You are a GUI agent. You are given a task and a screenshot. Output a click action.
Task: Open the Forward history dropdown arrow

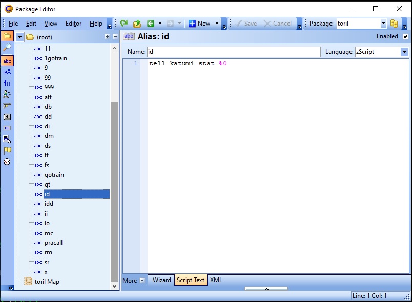tap(179, 24)
